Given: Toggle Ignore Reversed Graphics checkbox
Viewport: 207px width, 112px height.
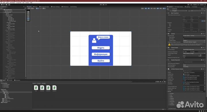Looking at the screenshot, I should point(184,64).
